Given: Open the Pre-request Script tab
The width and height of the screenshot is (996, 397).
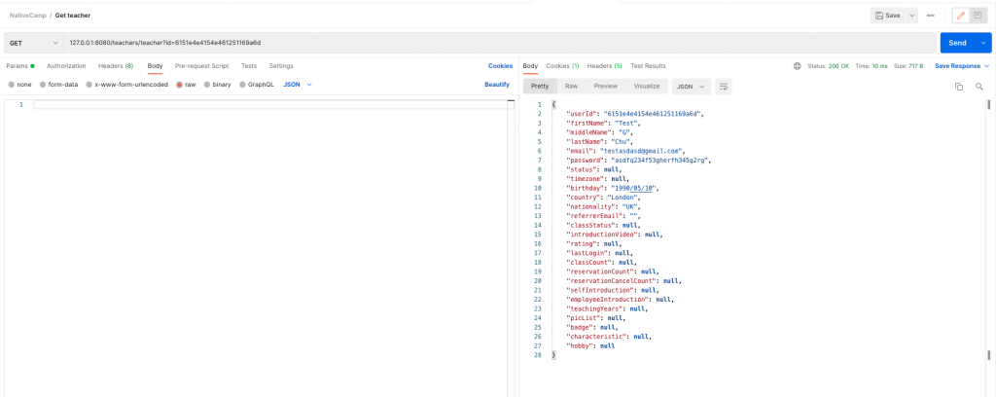Looking at the screenshot, I should 202,66.
